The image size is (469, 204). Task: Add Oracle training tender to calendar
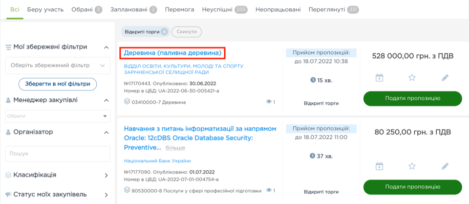coord(380,166)
